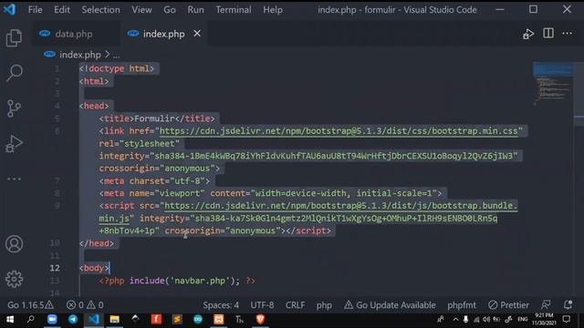Open File Explorer from taskbar
The width and height of the screenshot is (584, 328).
click(x=114, y=319)
